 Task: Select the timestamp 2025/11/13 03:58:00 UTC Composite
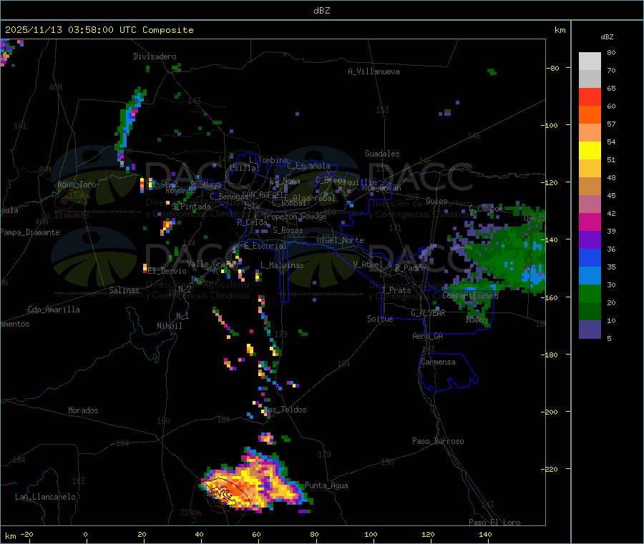point(99,30)
